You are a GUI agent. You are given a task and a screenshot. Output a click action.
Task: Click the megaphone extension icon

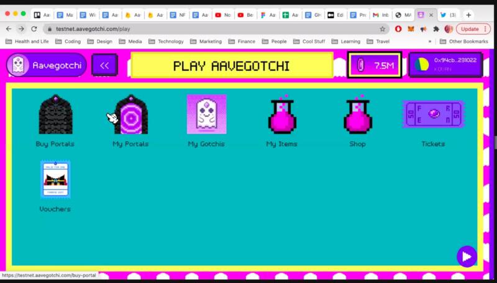click(424, 29)
